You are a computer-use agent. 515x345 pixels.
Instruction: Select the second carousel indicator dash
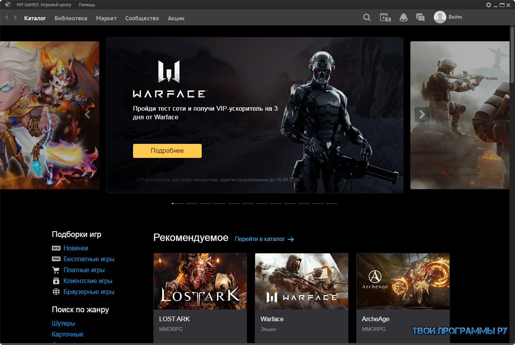(191, 203)
